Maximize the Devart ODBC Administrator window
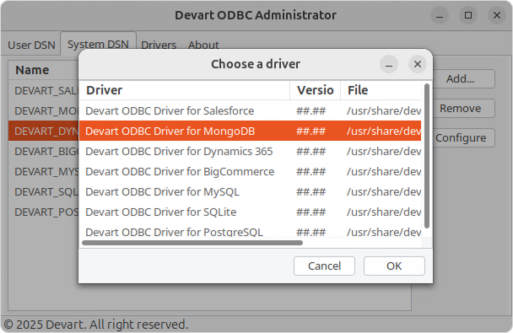Screen dimensions: 513x333 pos(468,15)
